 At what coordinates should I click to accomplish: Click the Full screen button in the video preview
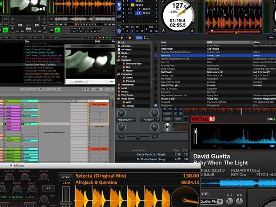click(79, 82)
